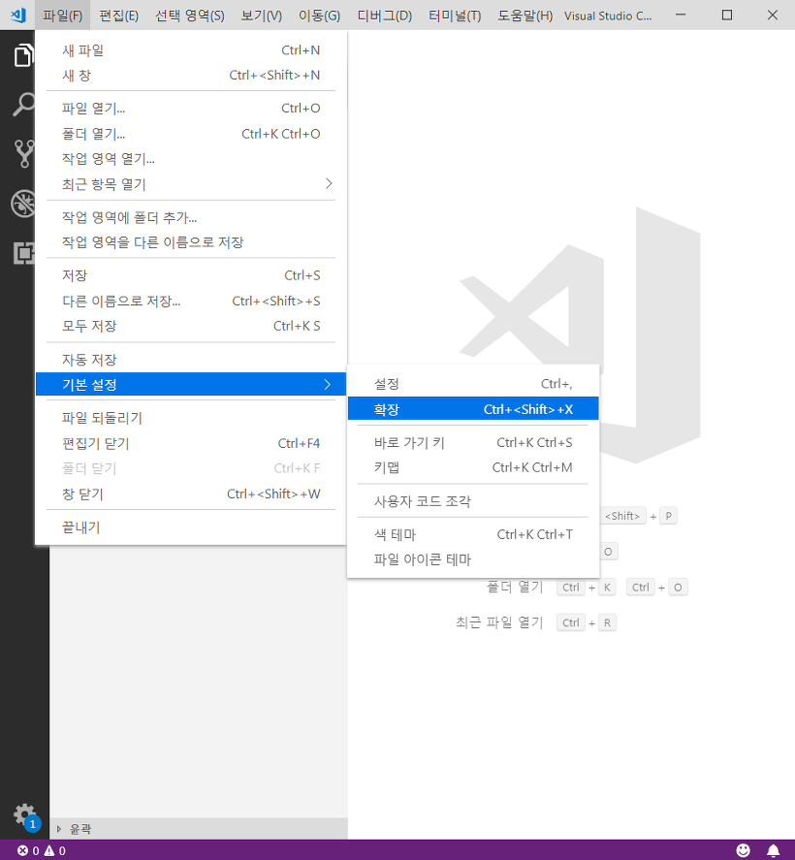The width and height of the screenshot is (795, 860).
Task: Open 사용자 코드 조각 entry
Action: 473,500
